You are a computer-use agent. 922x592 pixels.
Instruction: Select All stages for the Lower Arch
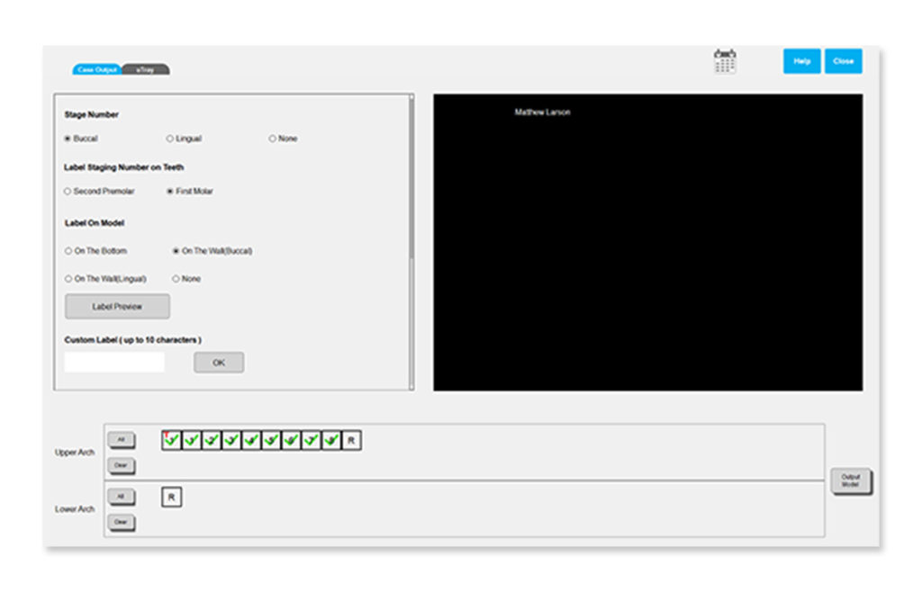(122, 496)
